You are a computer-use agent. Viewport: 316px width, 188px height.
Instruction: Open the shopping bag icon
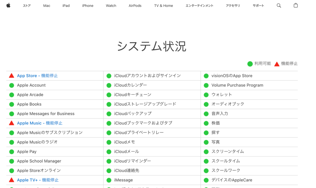[296, 6]
